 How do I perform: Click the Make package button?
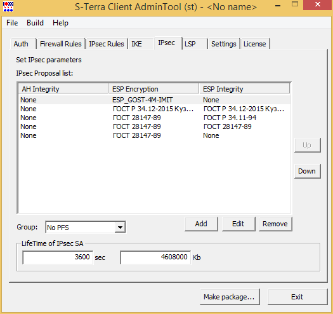click(x=230, y=297)
